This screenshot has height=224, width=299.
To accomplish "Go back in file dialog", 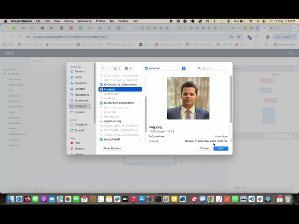I will click(103, 68).
